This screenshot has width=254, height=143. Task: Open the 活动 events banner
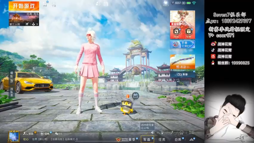182,62
